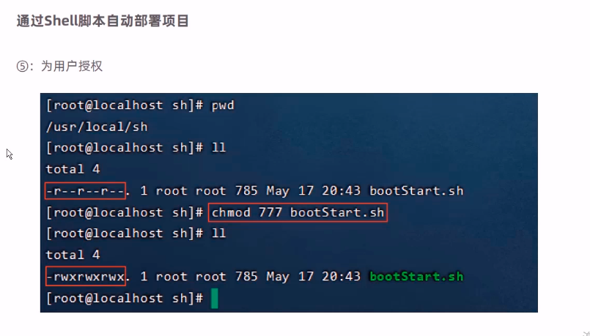Click the red-boxed -rwxrwxrwx permissions
Viewport: 590px width, 336px height.
coord(86,277)
